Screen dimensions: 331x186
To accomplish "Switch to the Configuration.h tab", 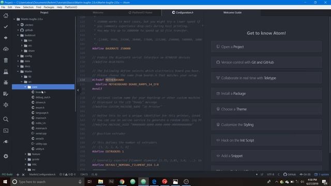I will (x=183, y=12).
